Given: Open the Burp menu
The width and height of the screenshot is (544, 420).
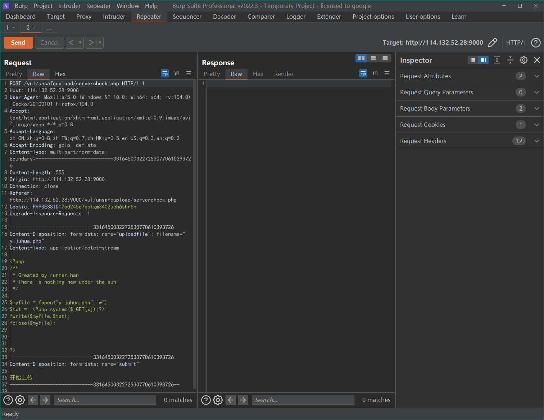Looking at the screenshot, I should pos(21,6).
